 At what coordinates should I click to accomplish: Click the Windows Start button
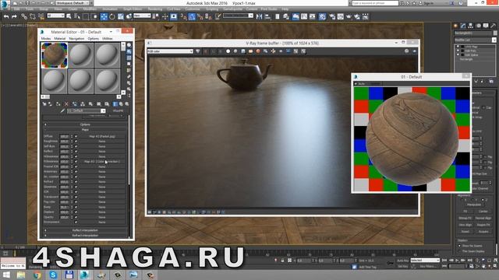[x=6, y=275]
